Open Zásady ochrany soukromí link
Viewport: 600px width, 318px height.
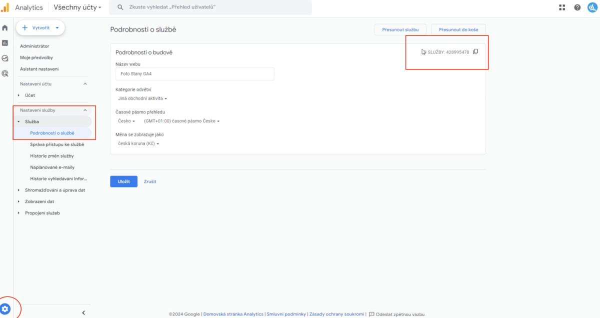[x=336, y=314]
